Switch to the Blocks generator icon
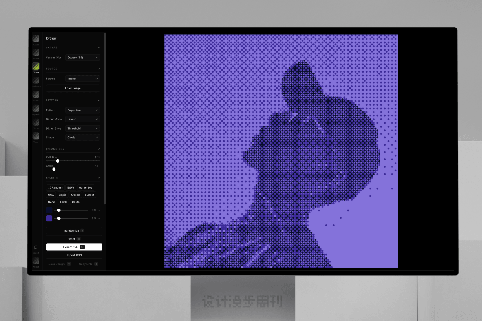 point(36,53)
